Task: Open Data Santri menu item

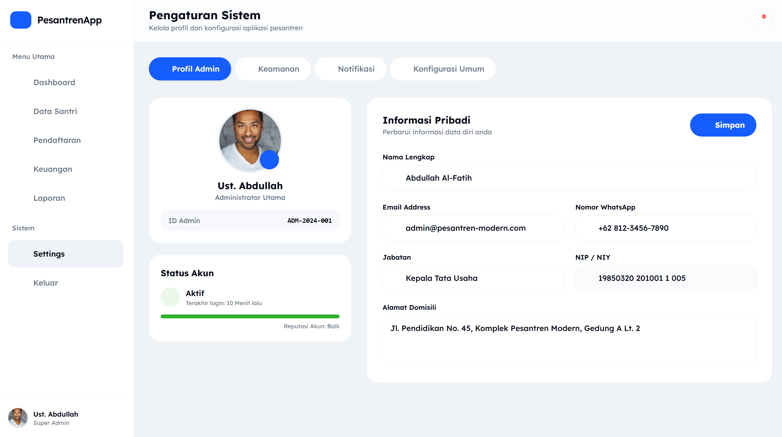Action: (x=55, y=111)
